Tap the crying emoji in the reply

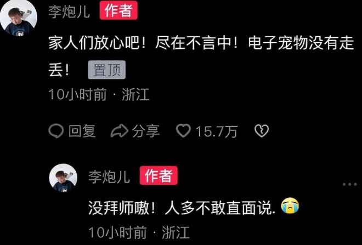[290, 206]
